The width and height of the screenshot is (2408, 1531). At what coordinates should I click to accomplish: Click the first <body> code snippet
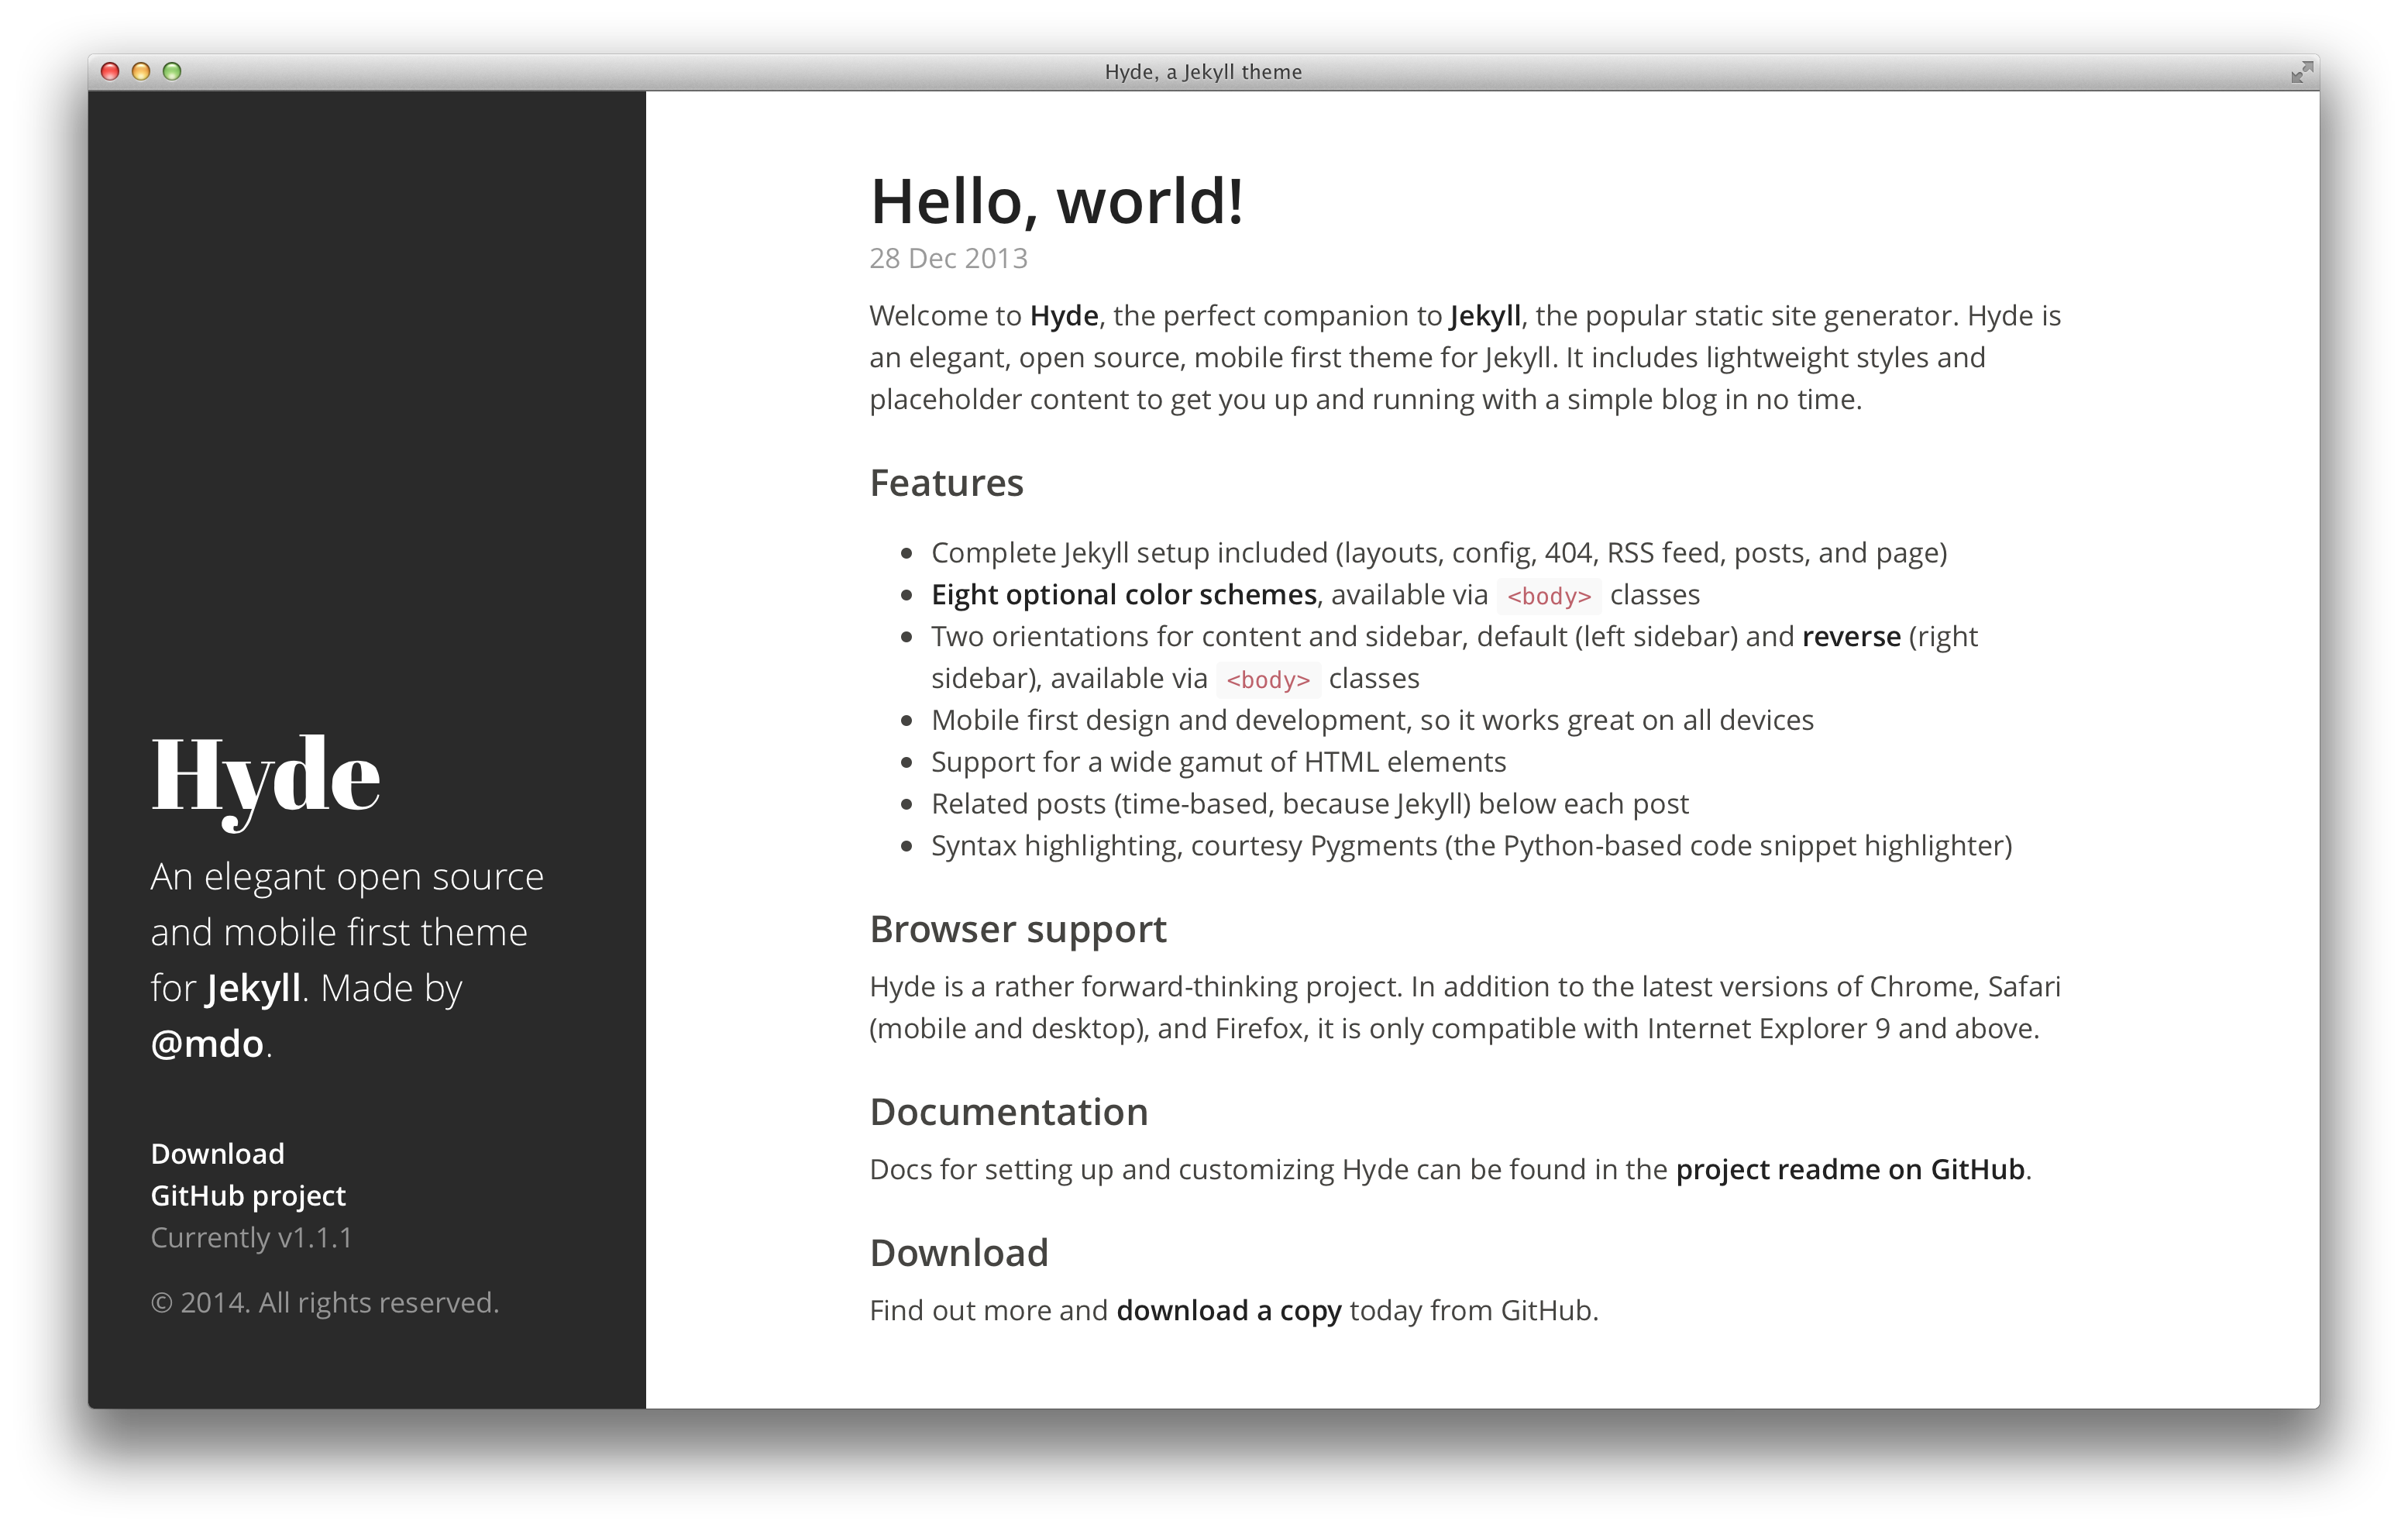(x=1548, y=596)
